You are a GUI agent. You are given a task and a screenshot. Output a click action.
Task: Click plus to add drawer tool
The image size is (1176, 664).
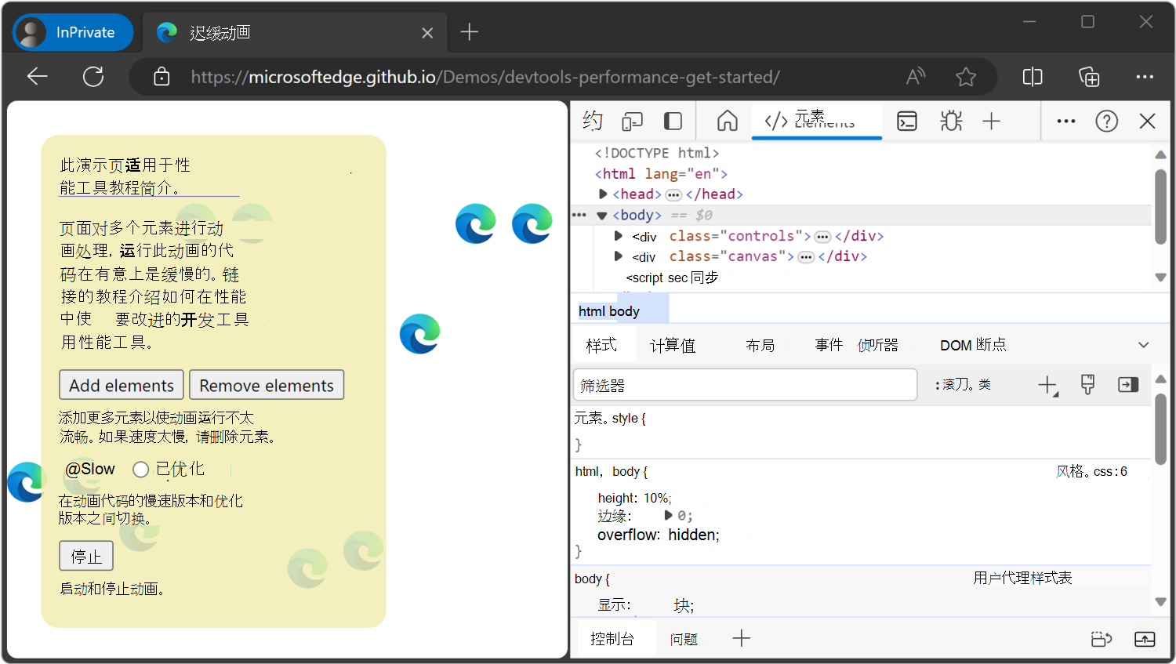742,638
